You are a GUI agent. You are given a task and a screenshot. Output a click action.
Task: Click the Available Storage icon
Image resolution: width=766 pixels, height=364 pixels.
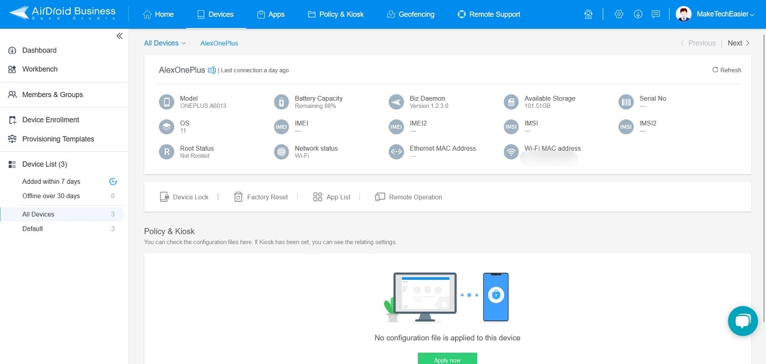tap(511, 102)
